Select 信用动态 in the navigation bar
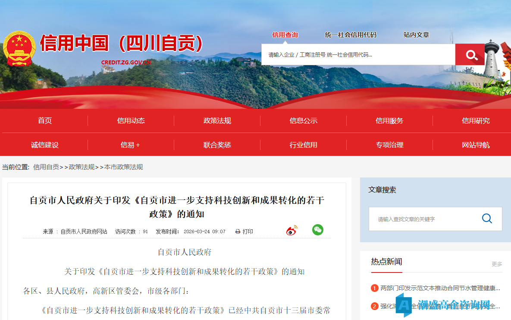 131,121
